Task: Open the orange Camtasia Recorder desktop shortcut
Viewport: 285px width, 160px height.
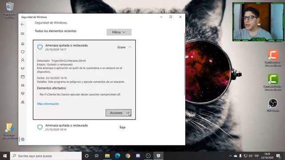Action: coord(273,58)
